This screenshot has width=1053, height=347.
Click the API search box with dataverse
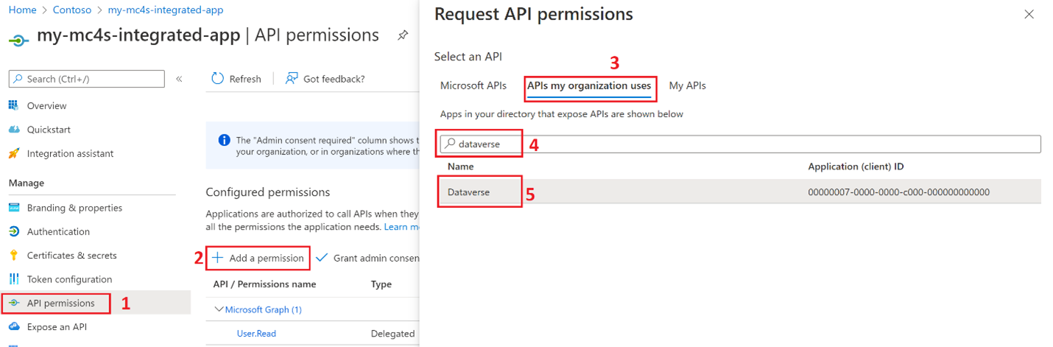pyautogui.click(x=740, y=144)
